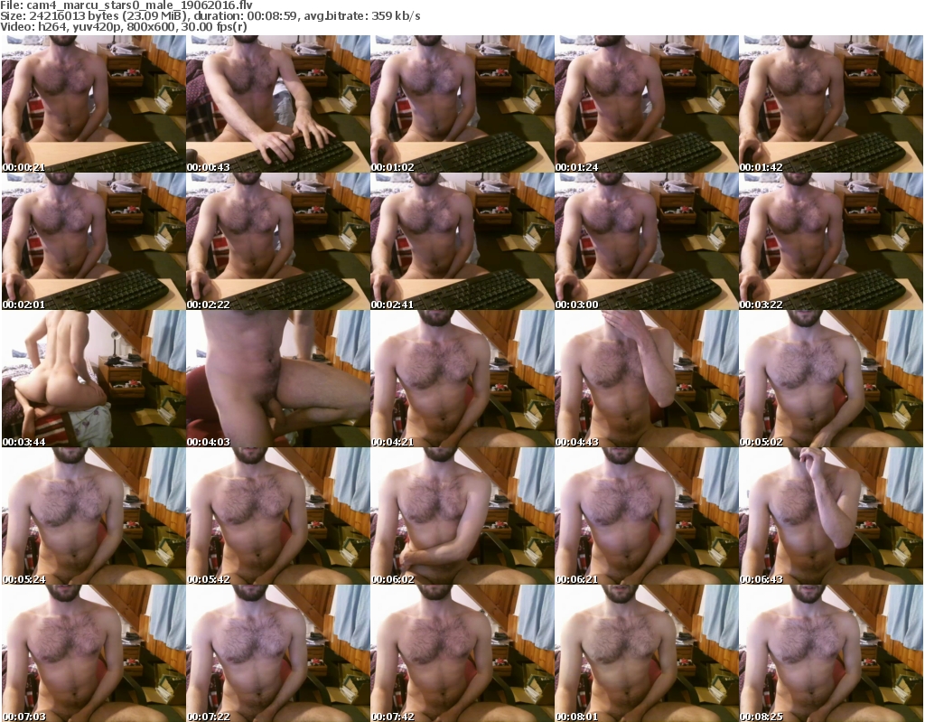The width and height of the screenshot is (925, 722).
Task: View the thumbnail labeled 00:06:43
Action: pos(831,517)
